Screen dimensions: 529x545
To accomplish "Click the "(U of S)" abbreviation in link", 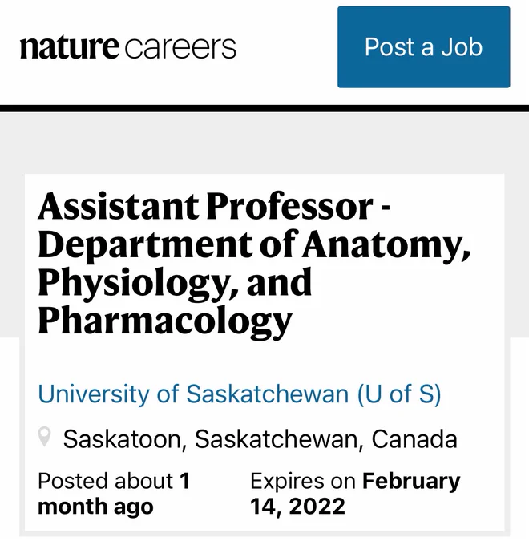I will click(x=399, y=394).
